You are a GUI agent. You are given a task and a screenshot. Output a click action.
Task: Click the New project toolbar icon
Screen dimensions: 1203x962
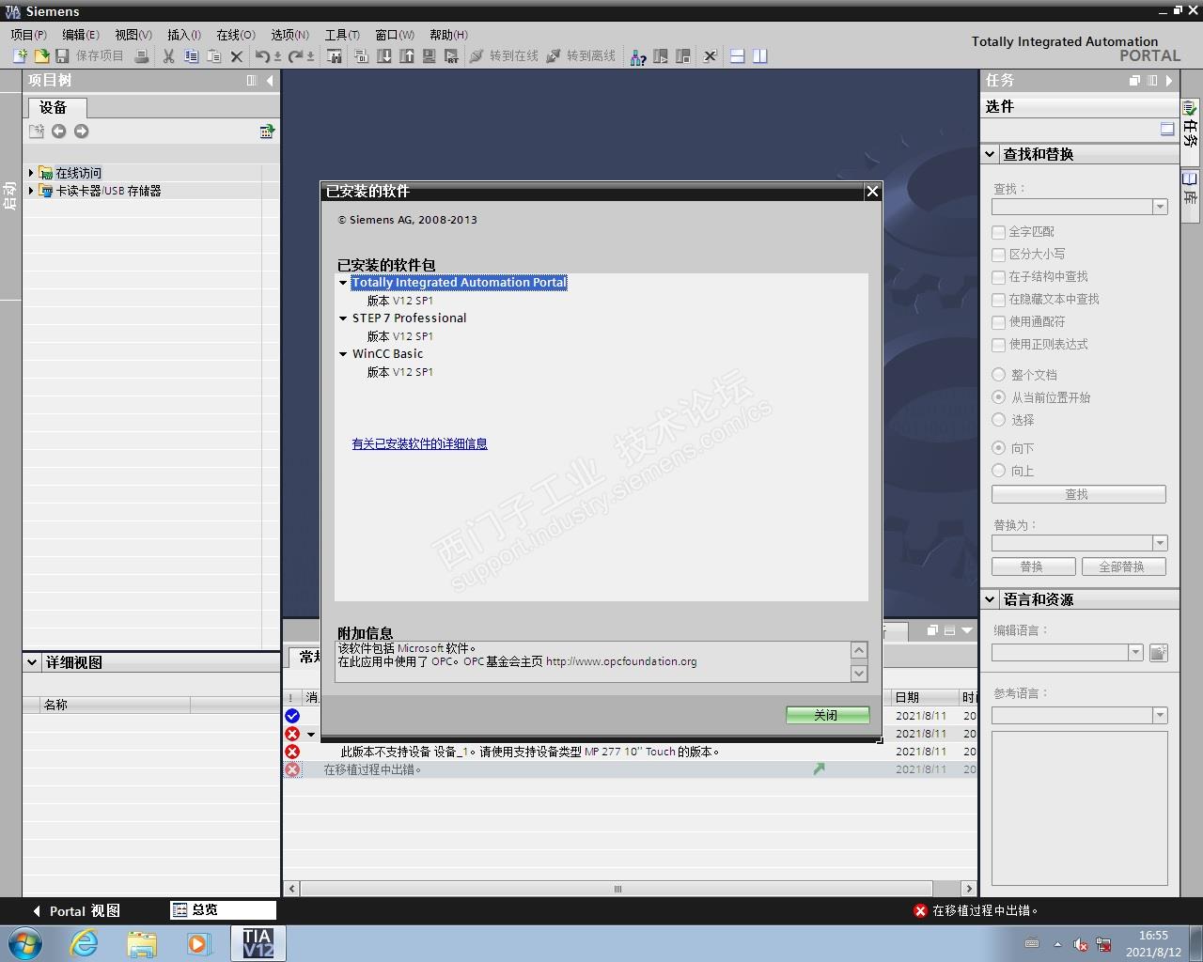[x=20, y=56]
